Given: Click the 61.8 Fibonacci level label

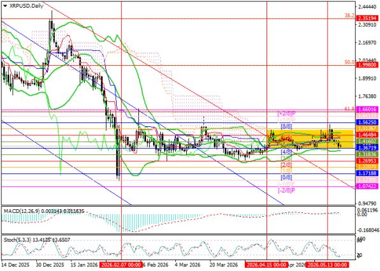Looking at the screenshot, I should (x=349, y=110).
